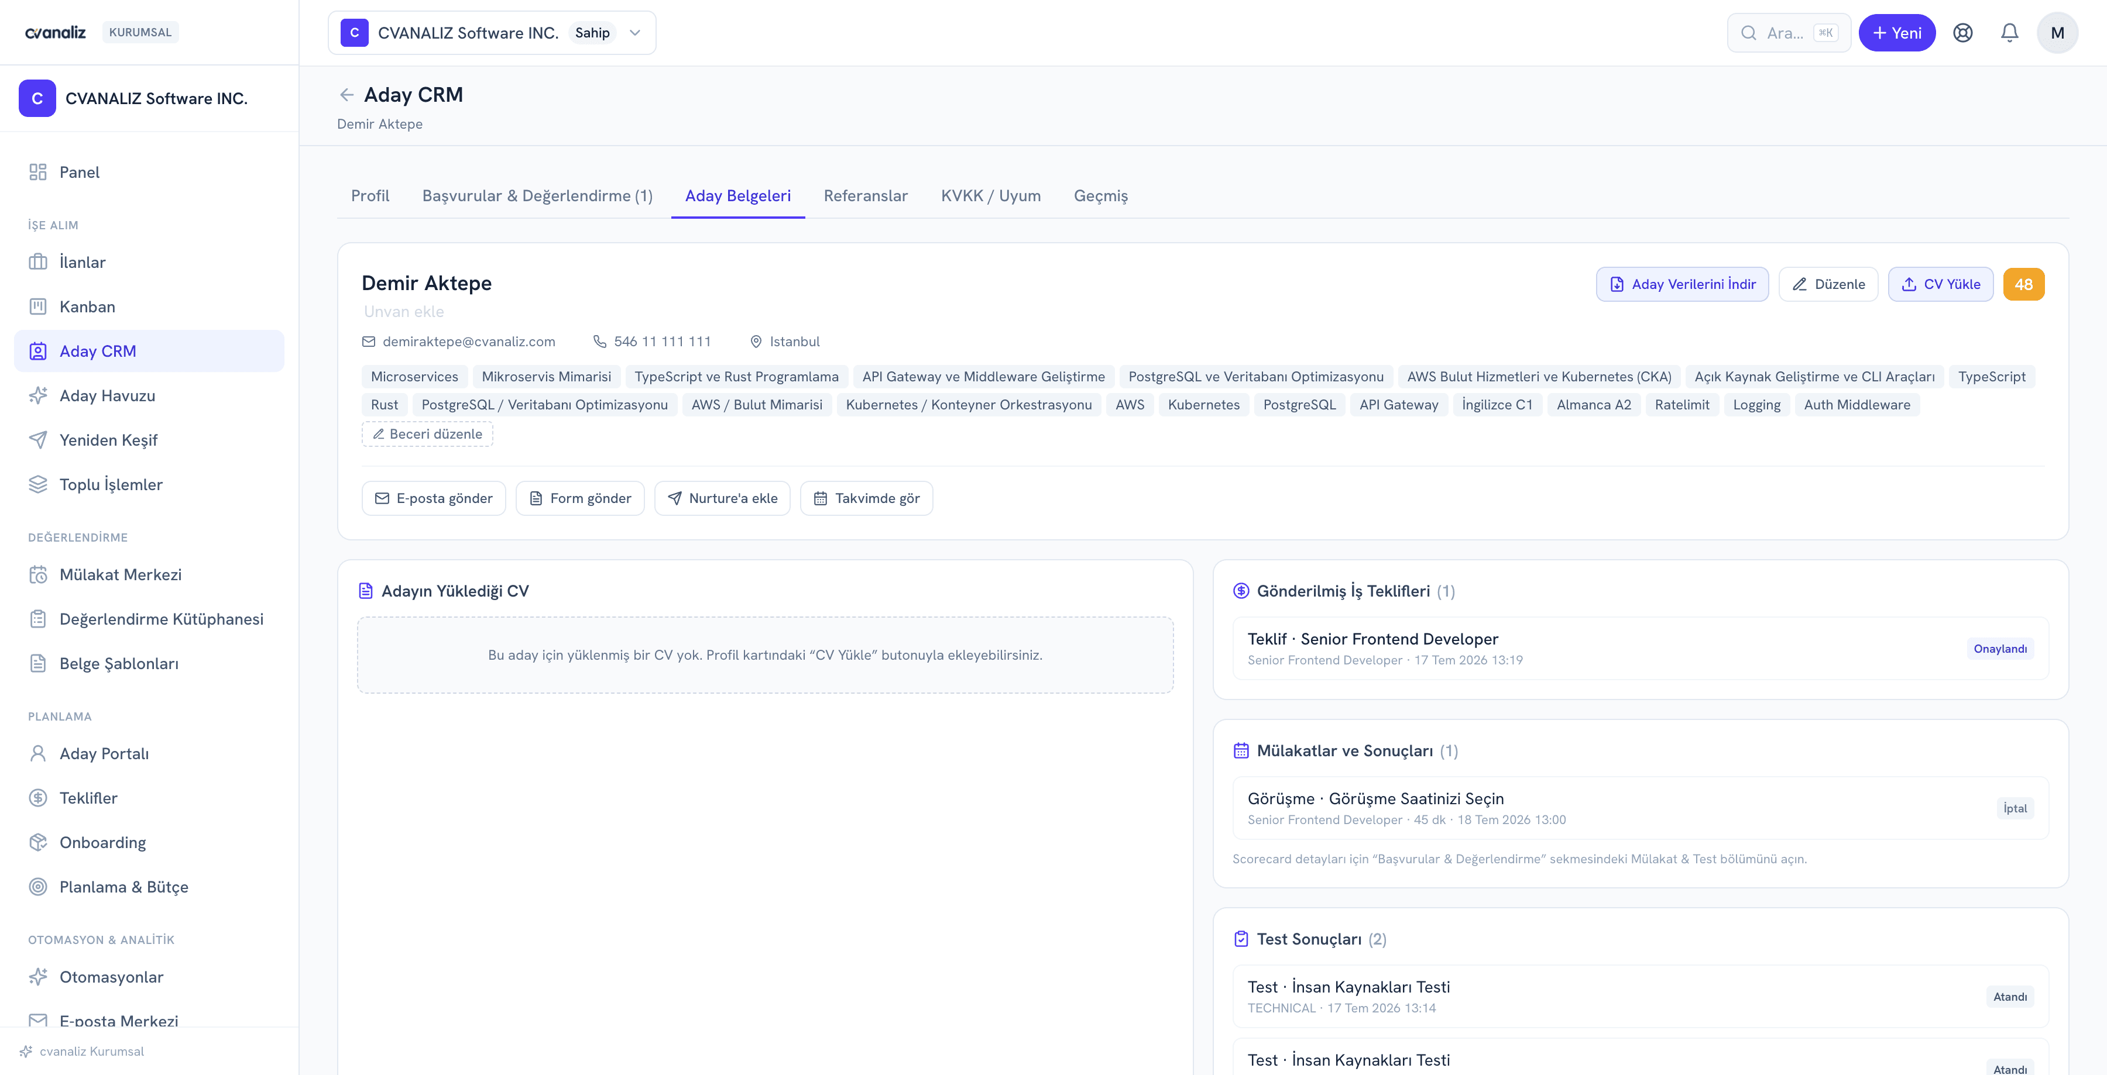Click the phone icon beside 546 11 111 111
Viewport: 2107px width, 1075px height.
pos(599,342)
